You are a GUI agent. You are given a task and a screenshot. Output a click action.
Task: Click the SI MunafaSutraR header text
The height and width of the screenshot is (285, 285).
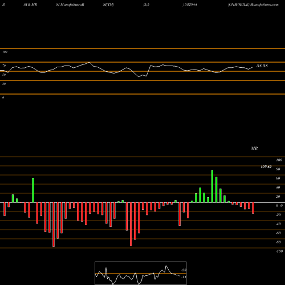coord(70,5)
